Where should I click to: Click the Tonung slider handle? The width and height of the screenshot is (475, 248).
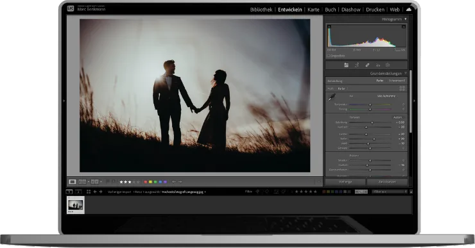[x=370, y=109]
